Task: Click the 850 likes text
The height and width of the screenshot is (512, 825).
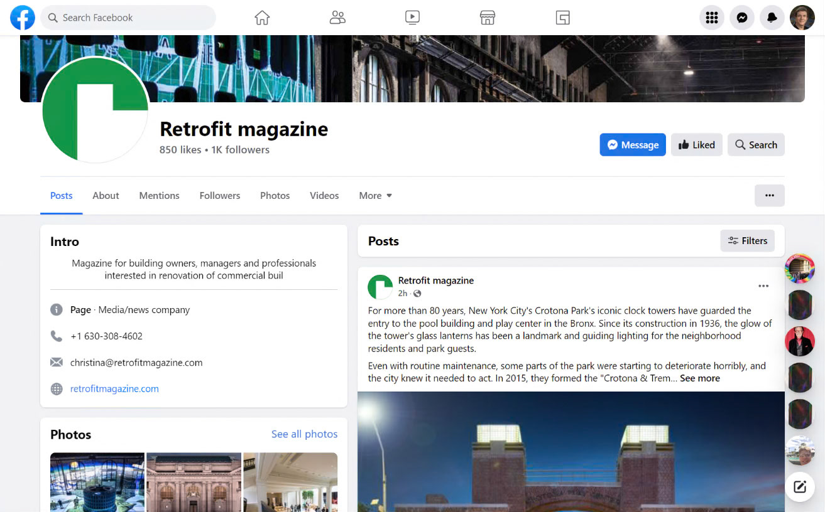Action: coord(180,150)
